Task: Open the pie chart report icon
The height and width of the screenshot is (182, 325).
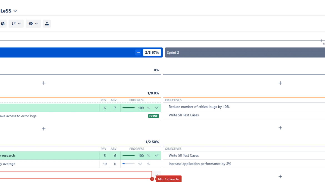Action: [2, 24]
